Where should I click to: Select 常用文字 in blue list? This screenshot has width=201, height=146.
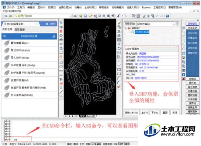[192, 53]
